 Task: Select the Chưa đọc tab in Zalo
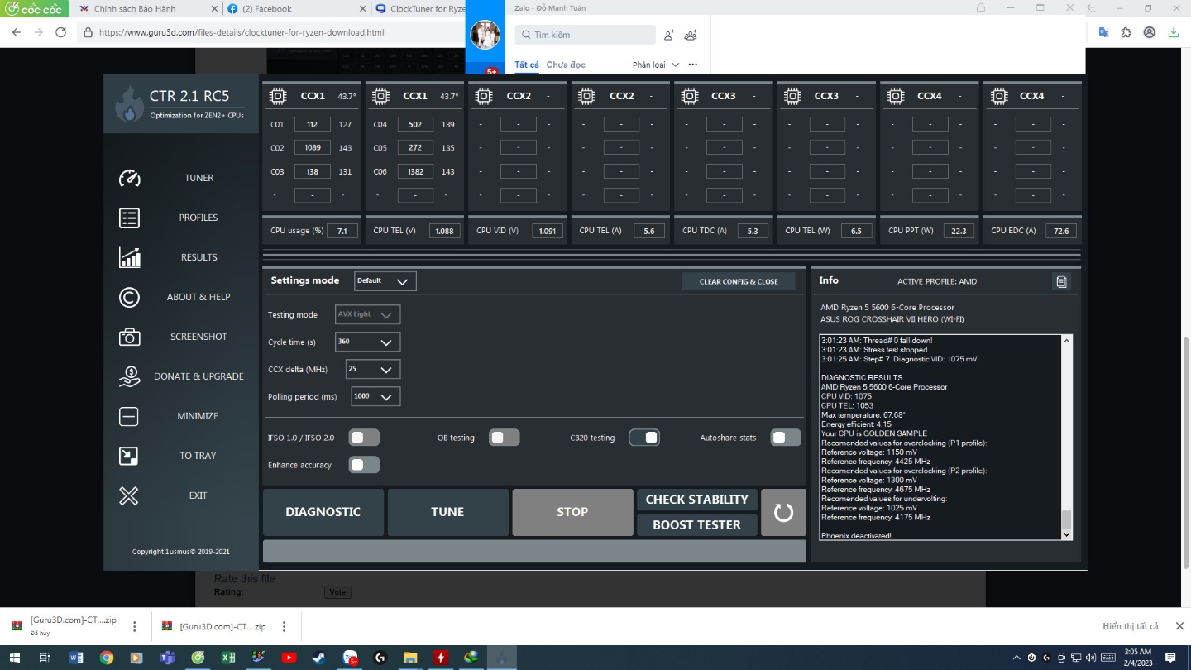tap(566, 65)
